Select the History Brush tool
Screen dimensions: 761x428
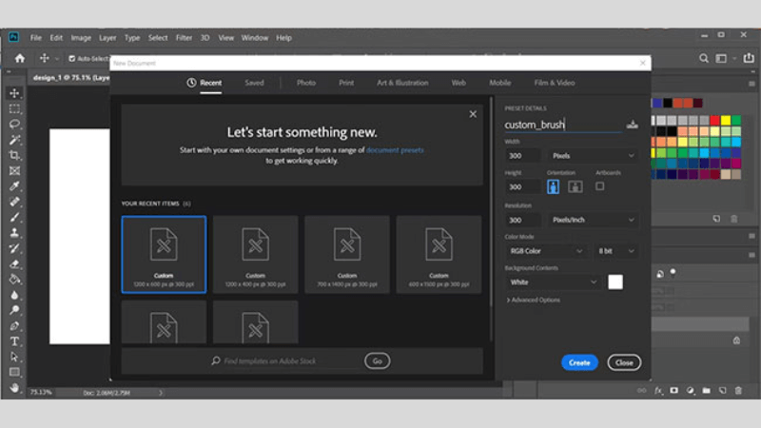(x=14, y=248)
